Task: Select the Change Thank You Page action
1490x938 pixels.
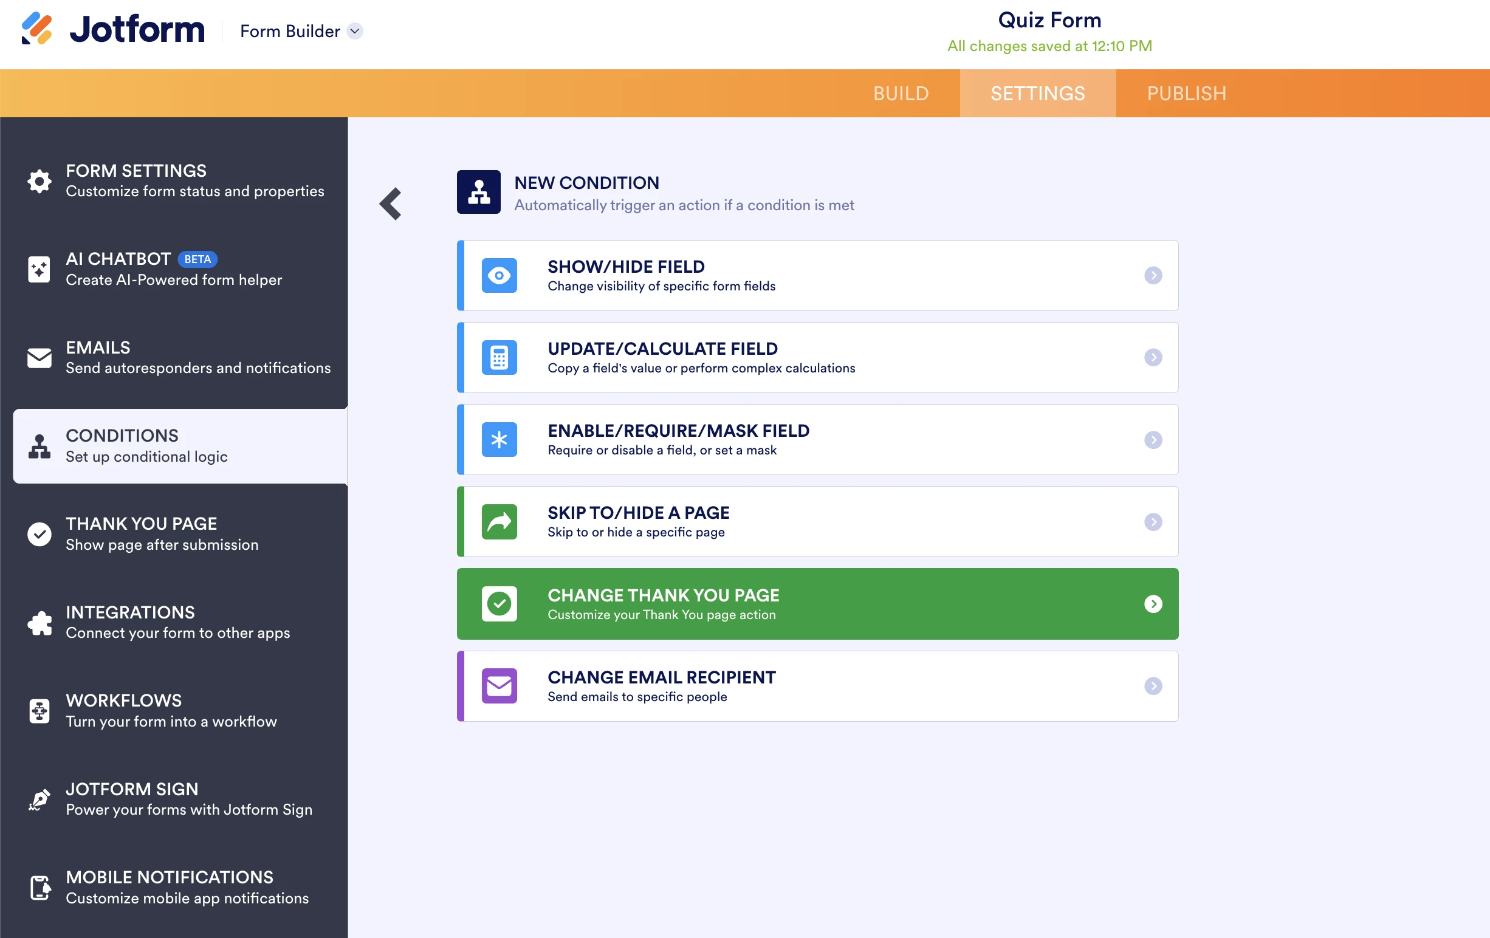Action: point(817,604)
